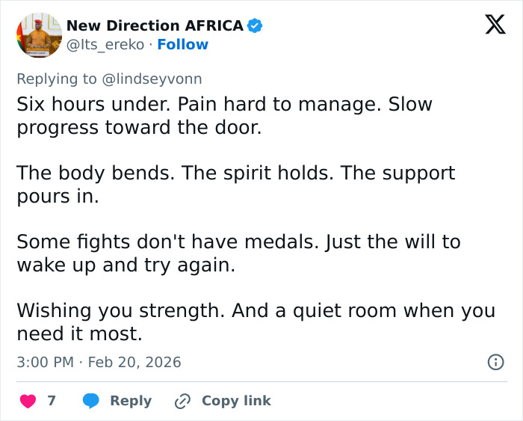
Task: Click the blue verified badge
Action: pos(254,25)
